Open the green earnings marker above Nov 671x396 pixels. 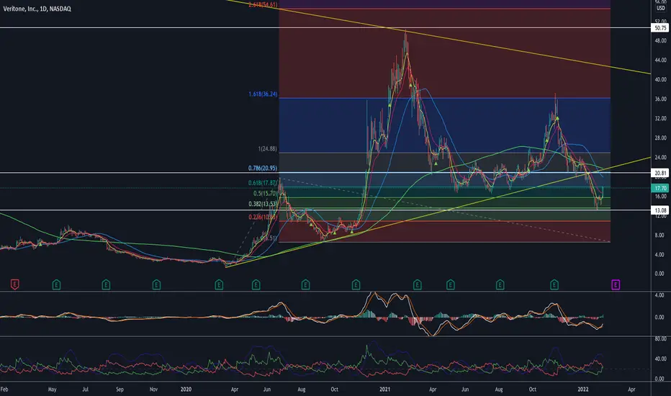[156, 284]
